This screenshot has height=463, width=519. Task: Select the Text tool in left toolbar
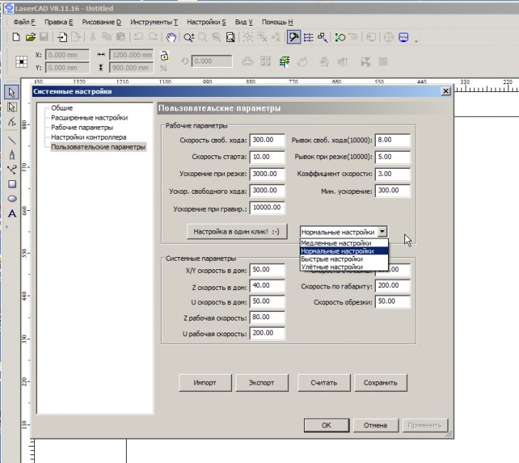click(x=12, y=213)
